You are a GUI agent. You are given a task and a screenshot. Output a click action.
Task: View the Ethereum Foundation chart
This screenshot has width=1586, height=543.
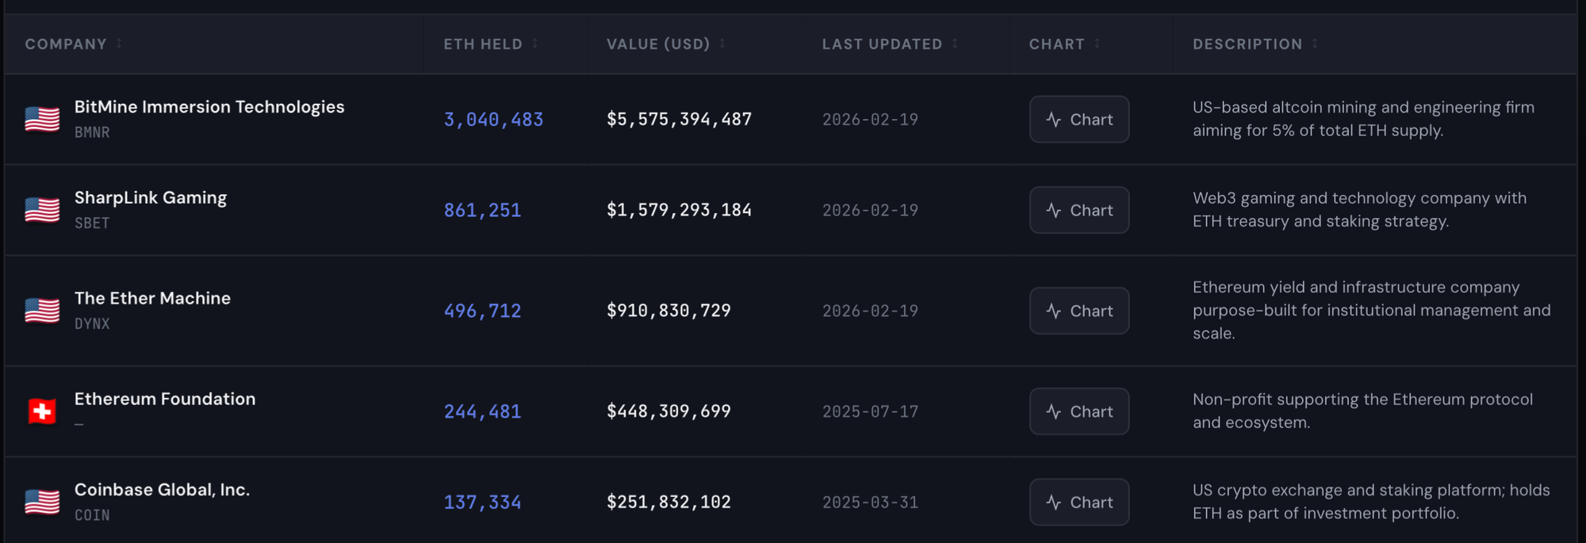pos(1079,411)
